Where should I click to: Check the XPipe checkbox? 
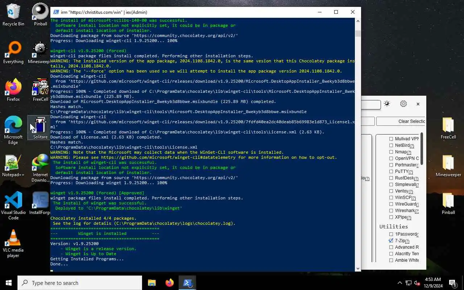tap(391, 217)
